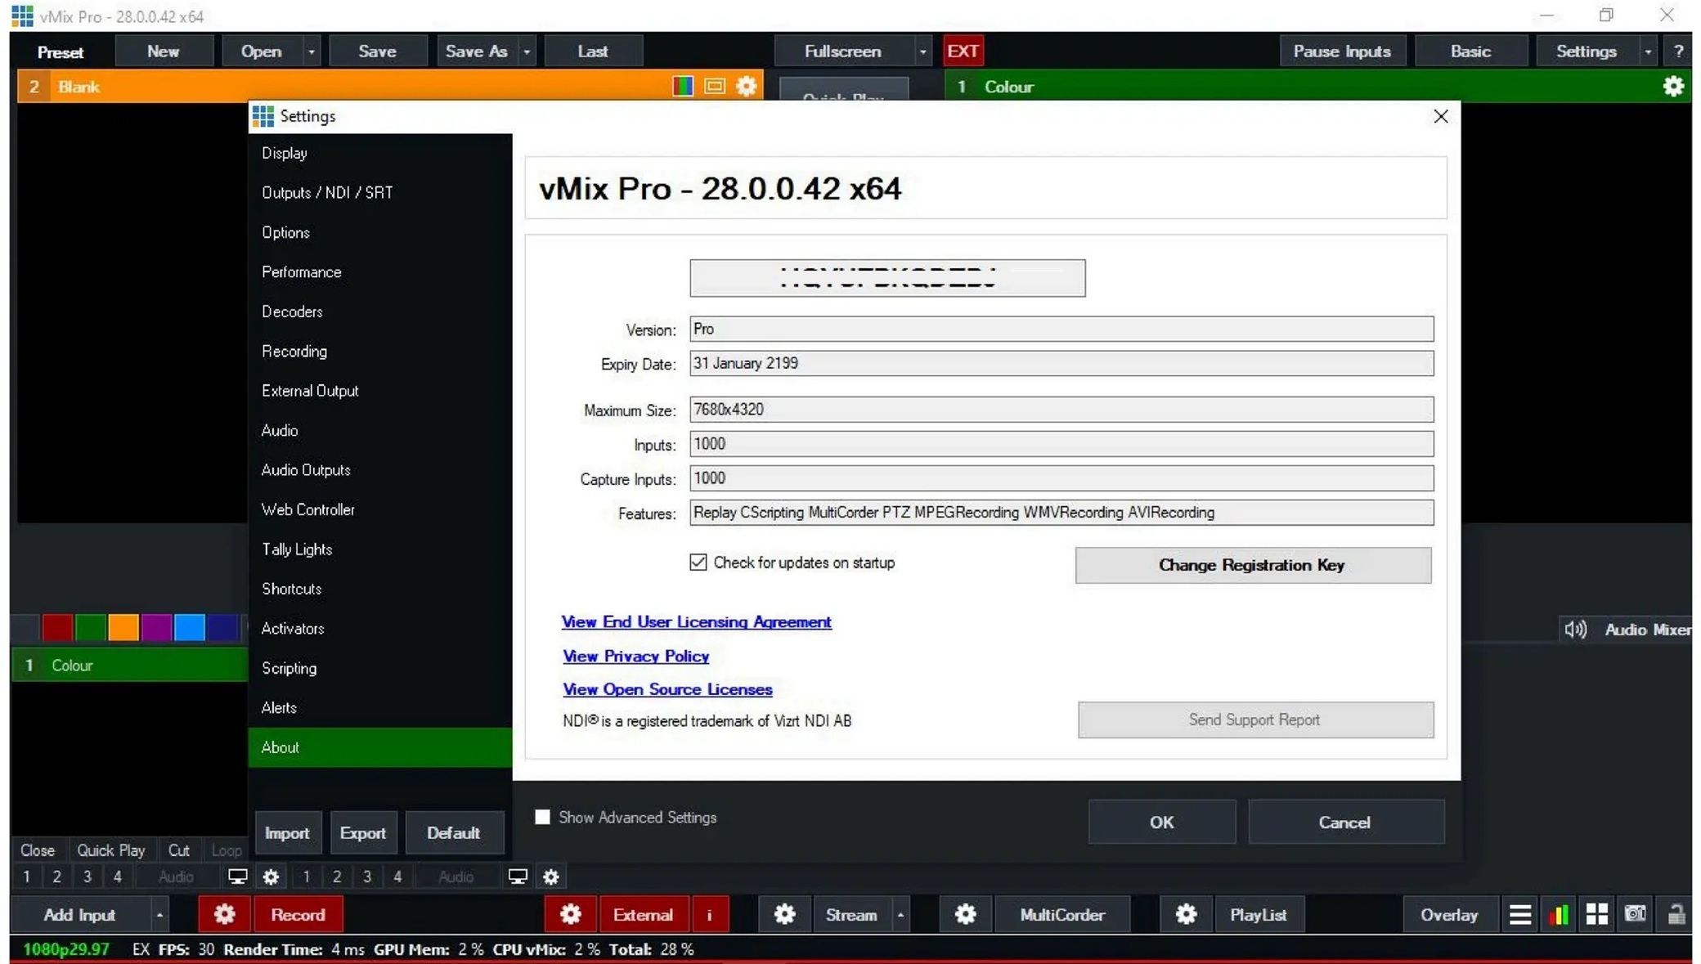Viewport: 1701px width, 964px height.
Task: Open the Recording settings section
Action: click(x=379, y=351)
